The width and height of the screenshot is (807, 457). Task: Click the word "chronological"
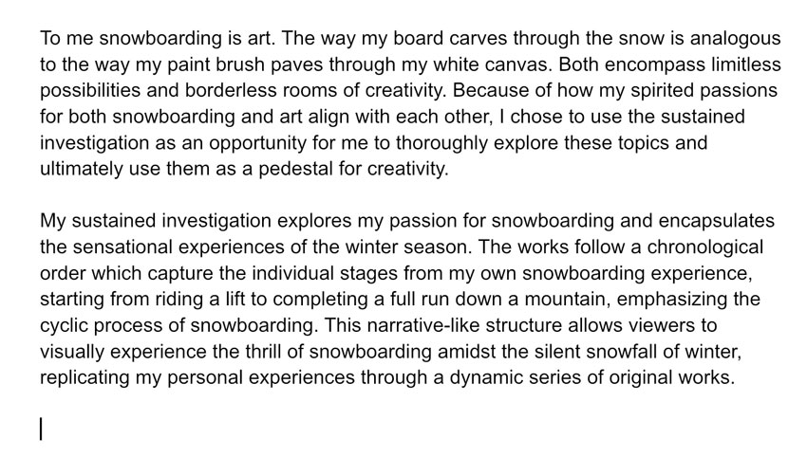coord(704,247)
